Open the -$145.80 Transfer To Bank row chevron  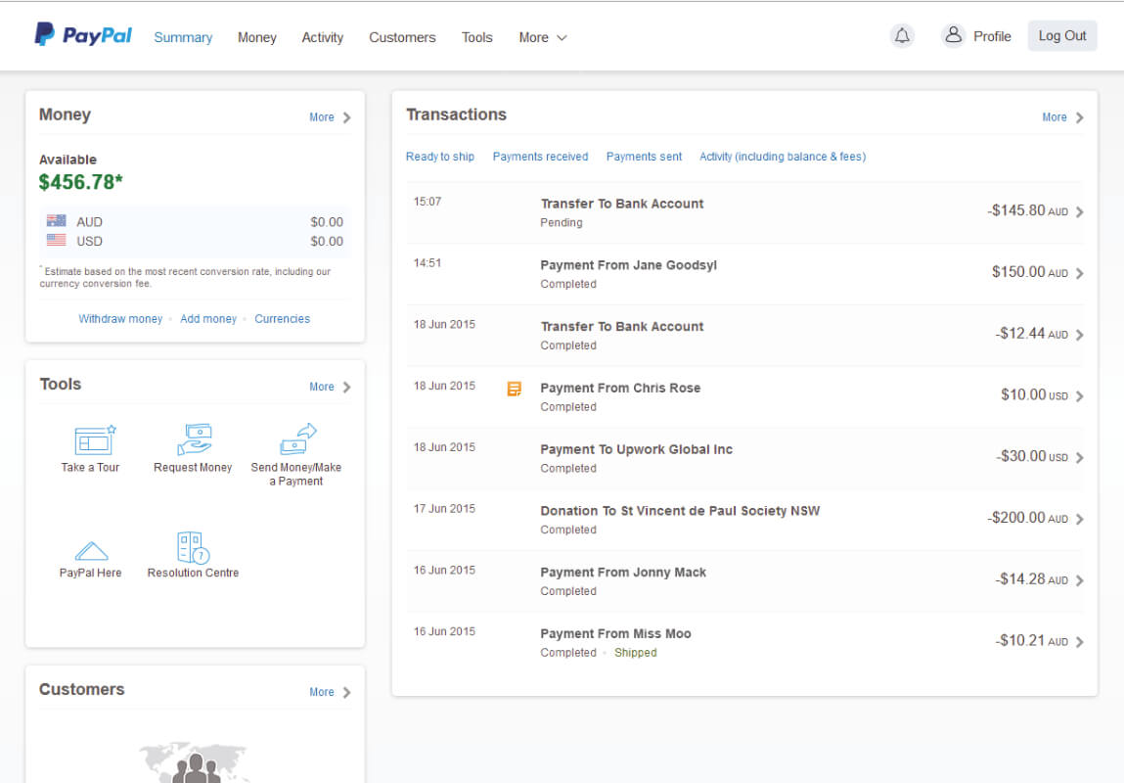click(x=1080, y=211)
